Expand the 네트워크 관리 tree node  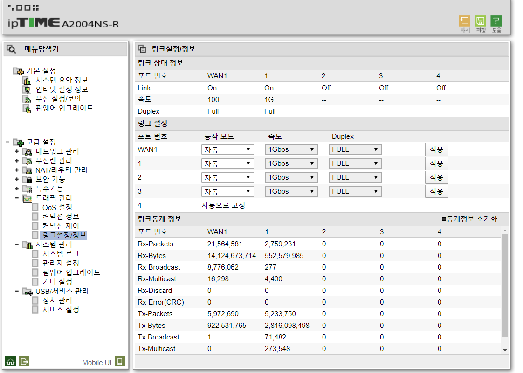pos(17,151)
